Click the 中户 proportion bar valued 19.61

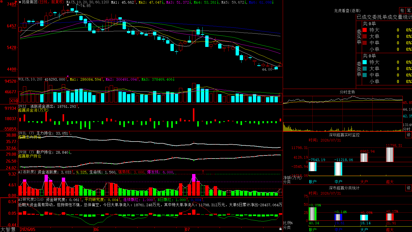click(338, 217)
